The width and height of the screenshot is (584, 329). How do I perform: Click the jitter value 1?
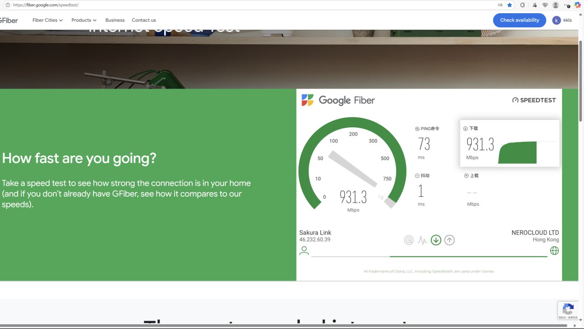coord(421,191)
